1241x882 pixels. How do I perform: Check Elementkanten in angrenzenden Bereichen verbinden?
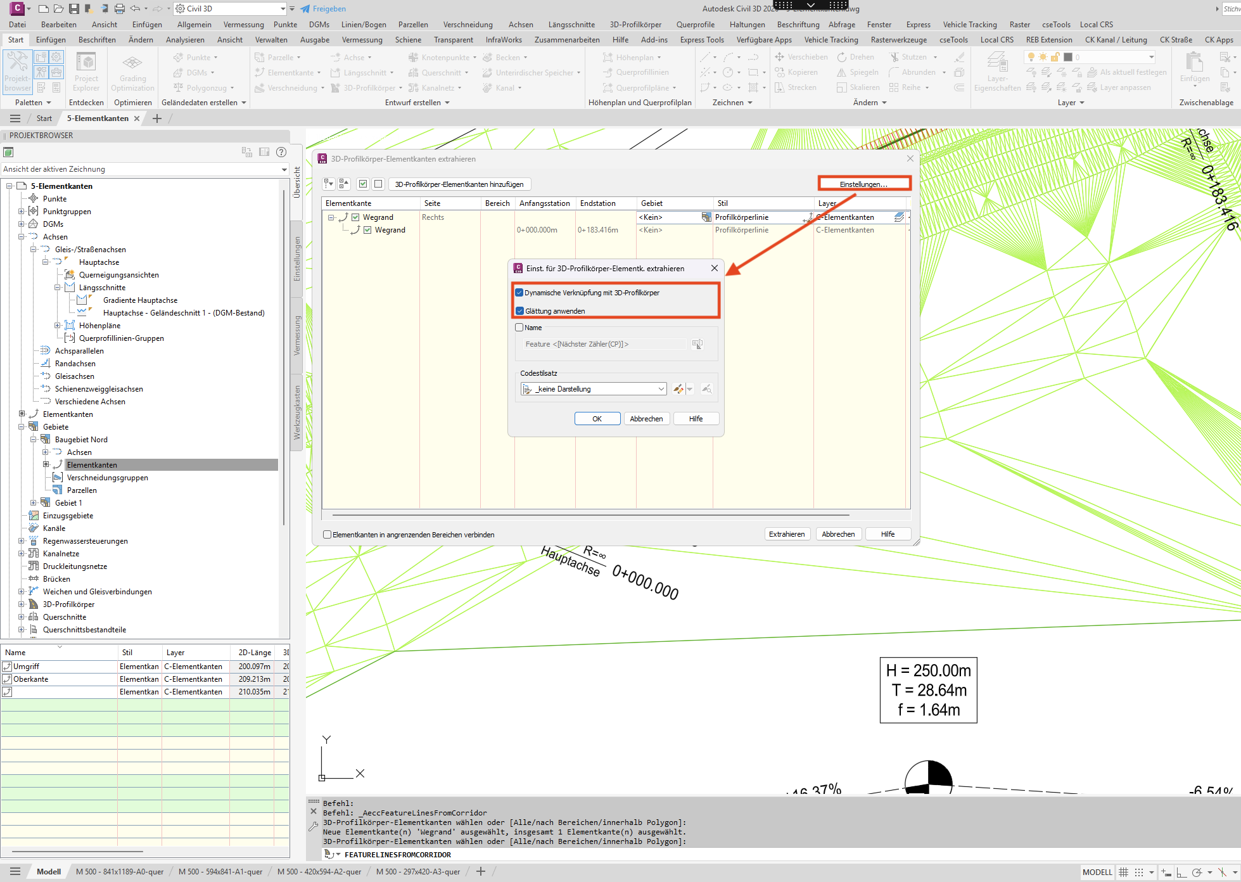coord(328,535)
